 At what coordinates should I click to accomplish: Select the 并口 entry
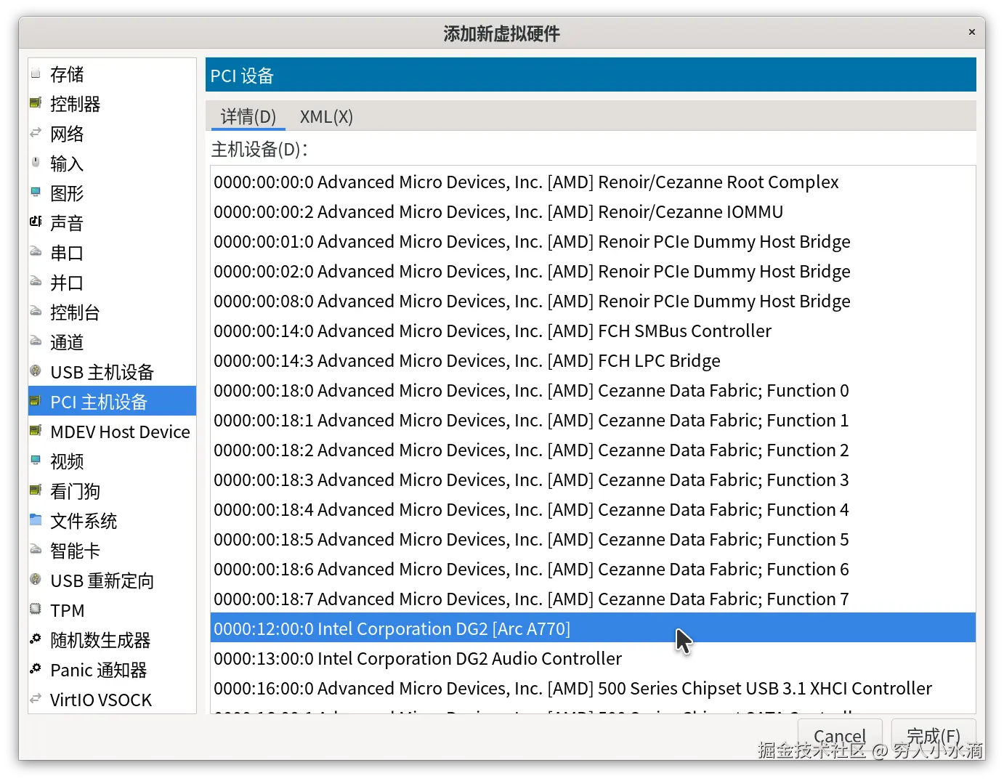[112, 283]
